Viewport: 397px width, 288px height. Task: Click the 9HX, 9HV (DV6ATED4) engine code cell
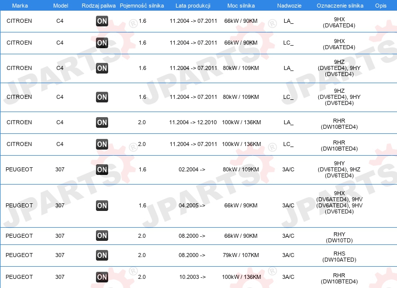tap(339, 202)
